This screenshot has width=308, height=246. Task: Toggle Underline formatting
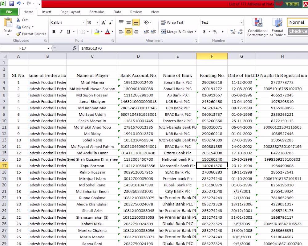point(69,32)
